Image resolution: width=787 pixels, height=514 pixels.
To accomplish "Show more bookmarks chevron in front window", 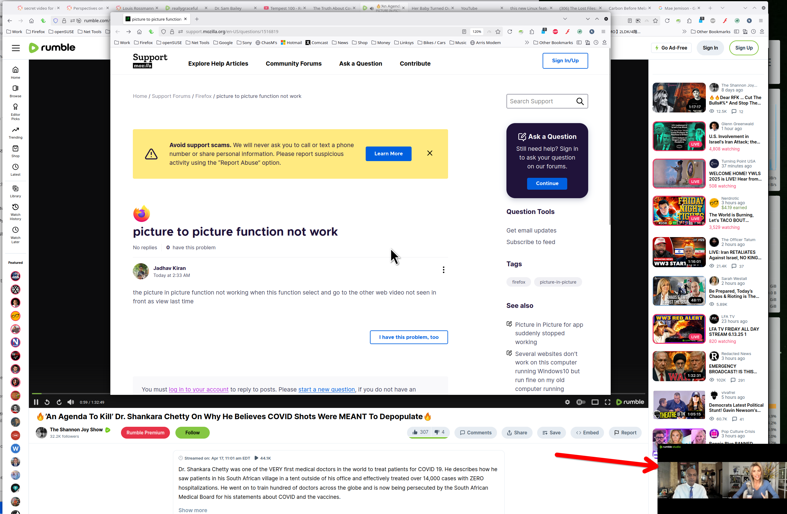I will point(527,42).
